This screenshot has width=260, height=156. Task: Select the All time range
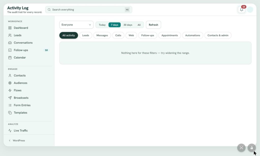(139, 25)
